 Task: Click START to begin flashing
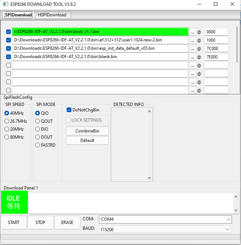pos(14,222)
